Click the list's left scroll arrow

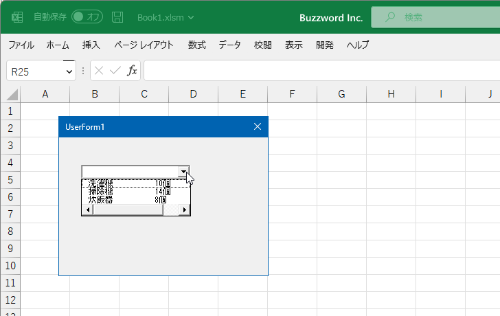coord(88,210)
